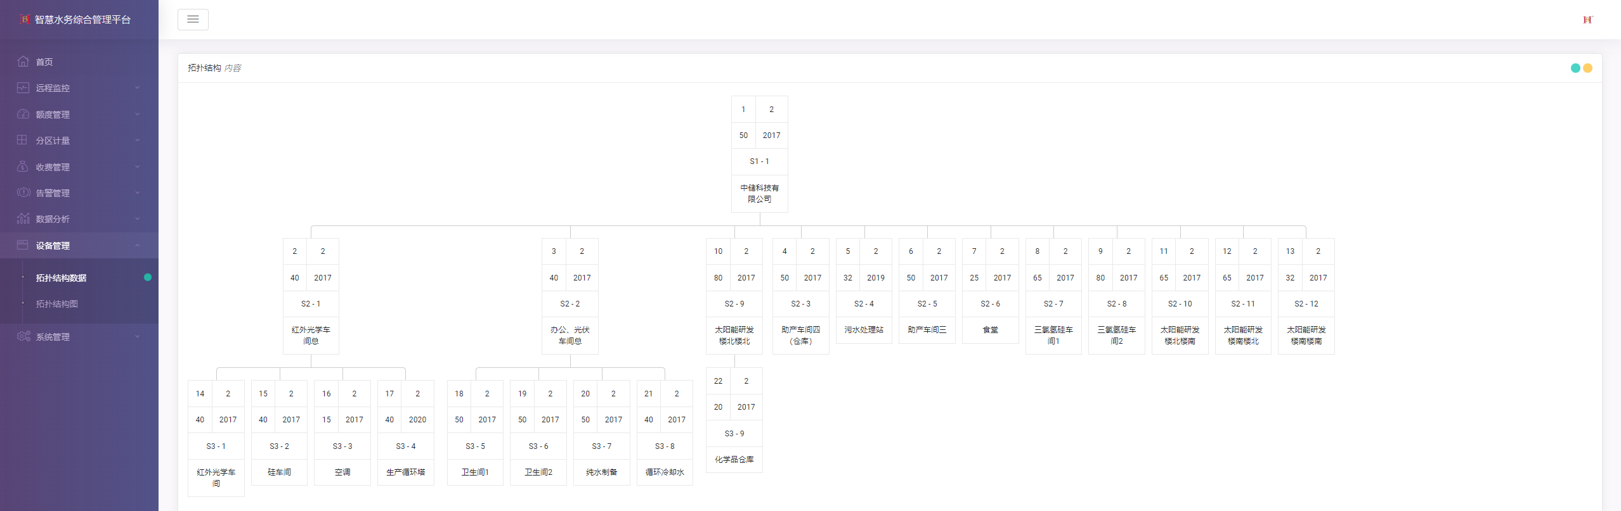Click the system management (系统管理) gear icon
Image resolution: width=1621 pixels, height=511 pixels.
23,336
